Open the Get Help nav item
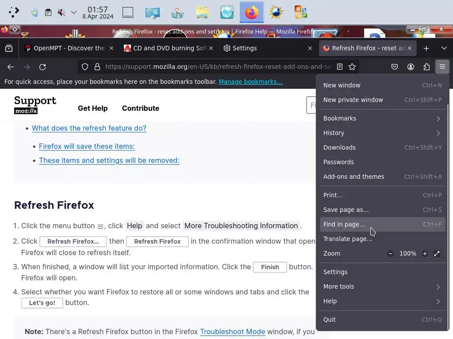The height and width of the screenshot is (339, 453). 93,109
